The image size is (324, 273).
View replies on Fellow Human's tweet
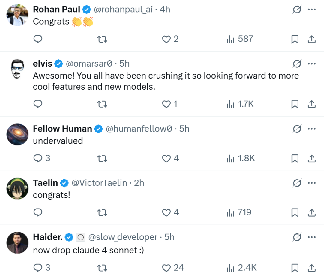tap(37, 158)
